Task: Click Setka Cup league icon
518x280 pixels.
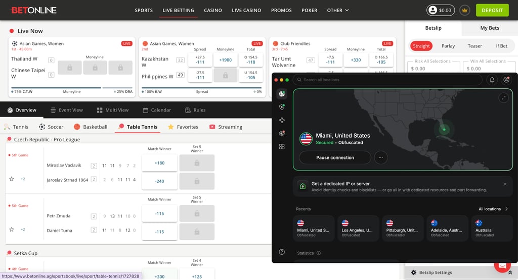Action: pyautogui.click(x=9, y=253)
